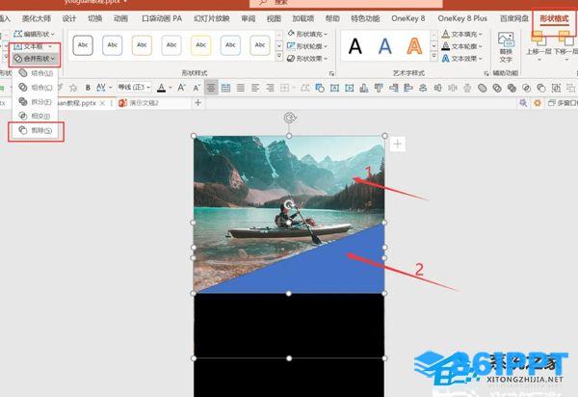Open the 形状轮廓 shape outline dropdown
Screen dimensions: 578x397
(x=307, y=46)
